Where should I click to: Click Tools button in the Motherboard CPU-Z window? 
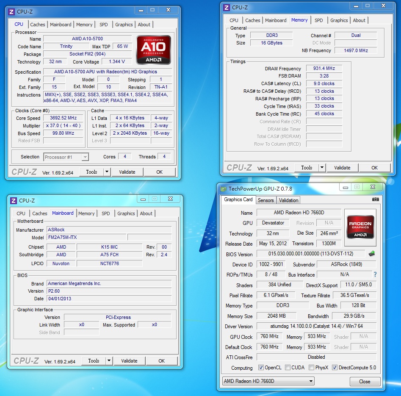[x=94, y=361]
